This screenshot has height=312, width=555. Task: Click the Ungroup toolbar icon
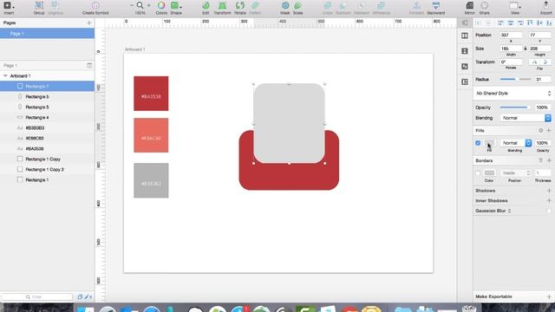[x=55, y=5]
